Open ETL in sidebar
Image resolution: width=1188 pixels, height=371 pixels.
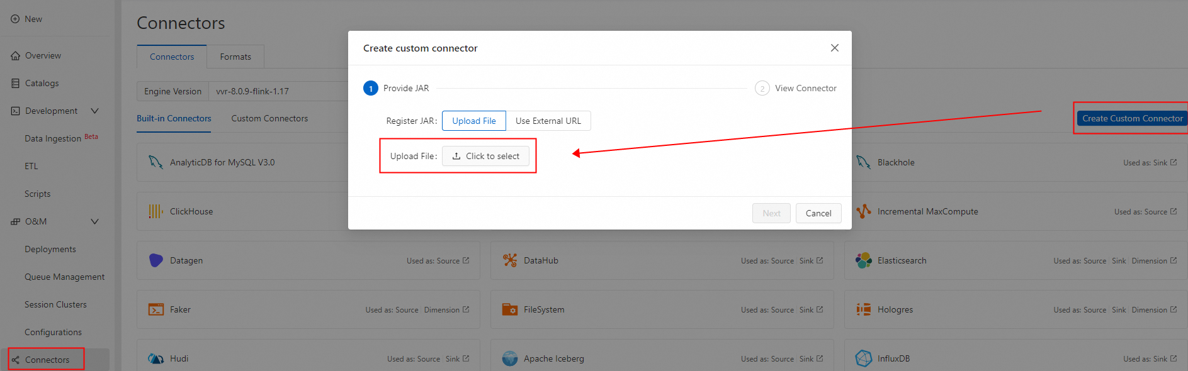coord(31,166)
